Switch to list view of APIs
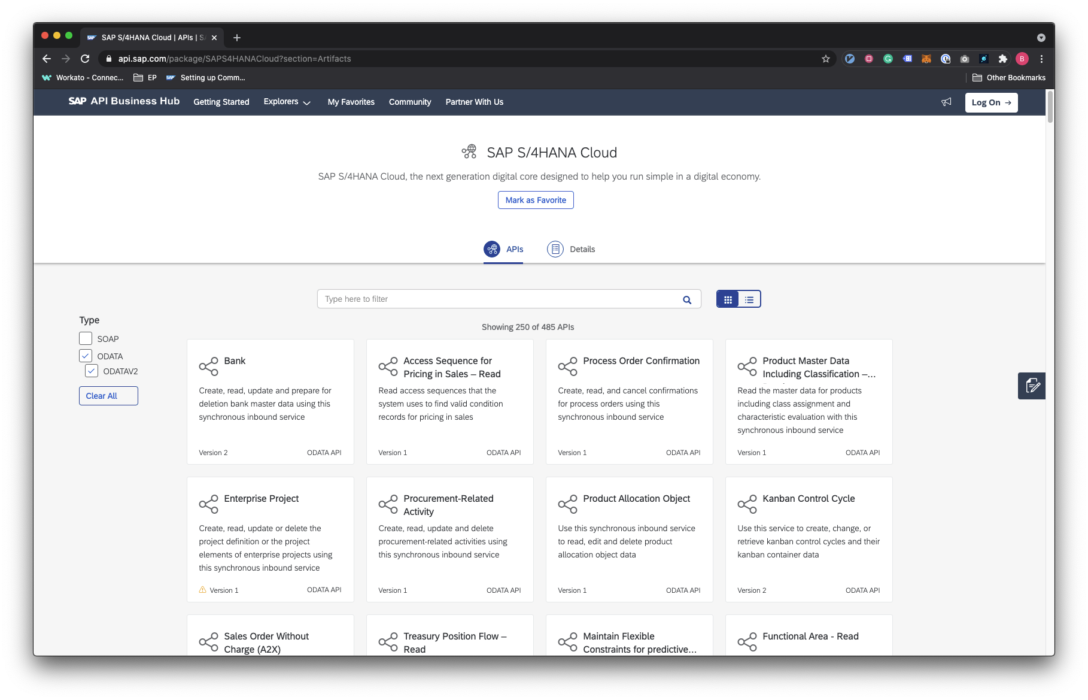Screen dimensions: 1088x700 (749, 299)
